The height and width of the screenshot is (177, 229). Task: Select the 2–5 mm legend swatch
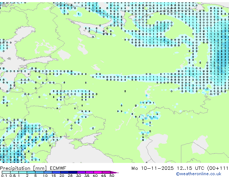click(x=31, y=172)
